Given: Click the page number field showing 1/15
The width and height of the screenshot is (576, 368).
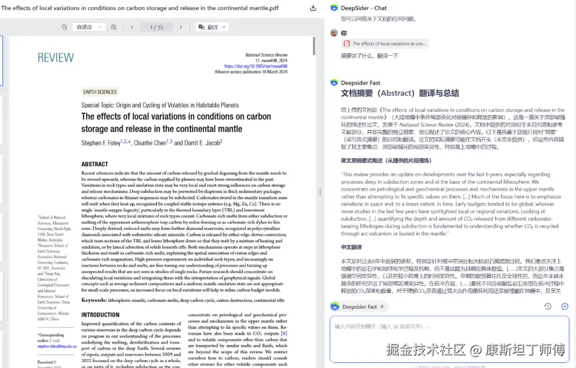Looking at the screenshot, I should click(x=156, y=27).
